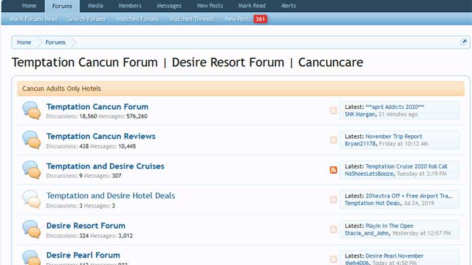Open latest thread November Trip Report
Screen dimensions: 472x265
point(394,137)
